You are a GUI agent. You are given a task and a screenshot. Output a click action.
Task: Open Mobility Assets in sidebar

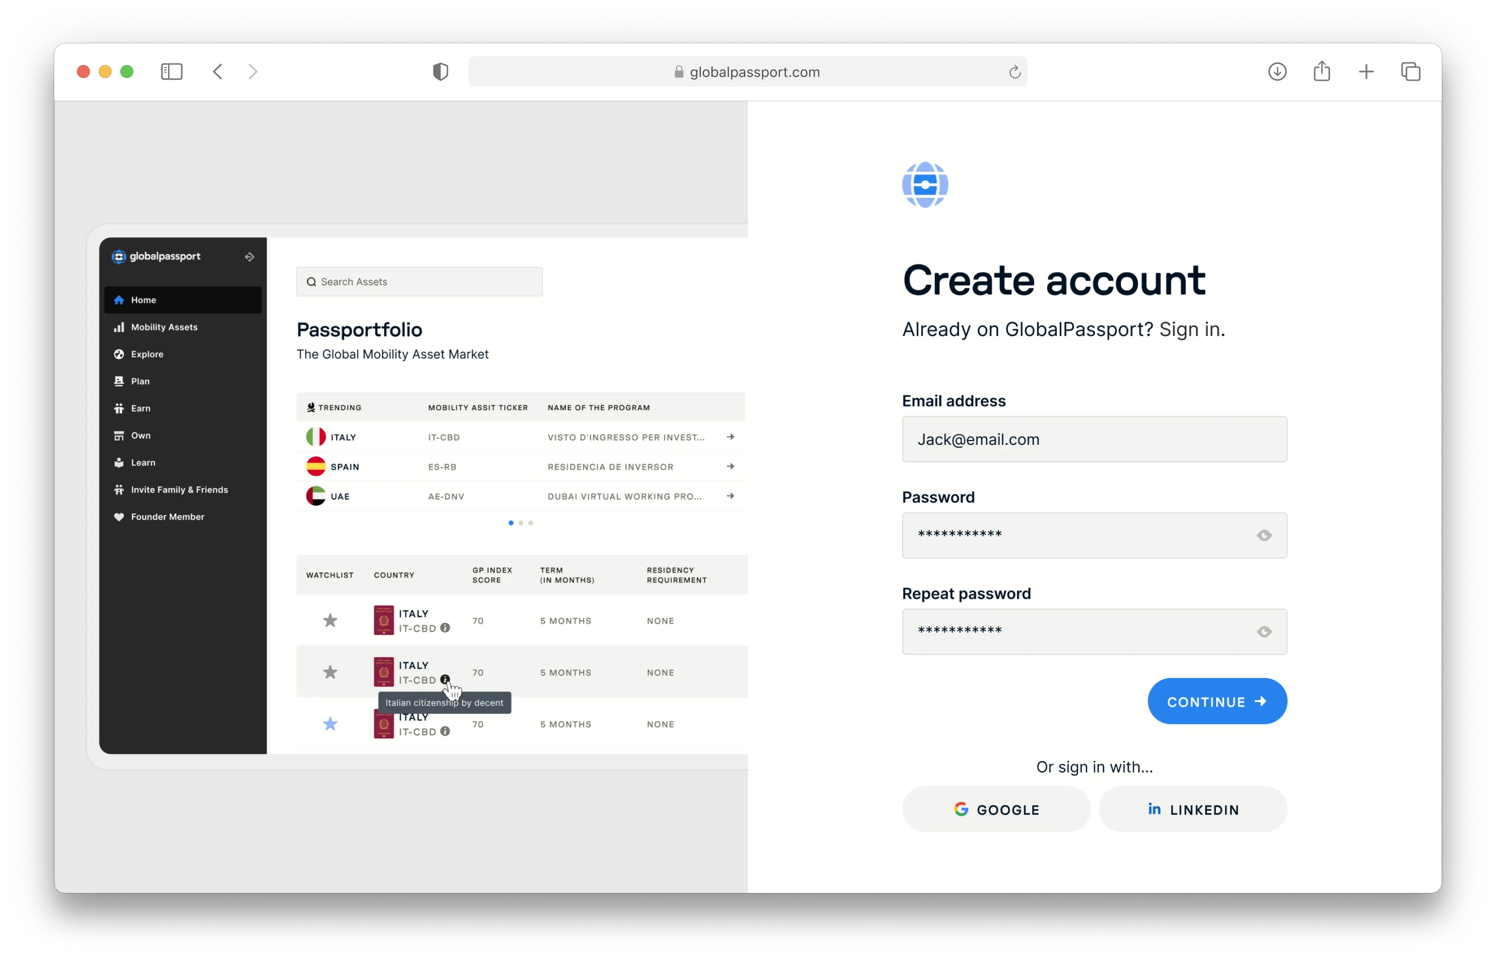pyautogui.click(x=164, y=327)
